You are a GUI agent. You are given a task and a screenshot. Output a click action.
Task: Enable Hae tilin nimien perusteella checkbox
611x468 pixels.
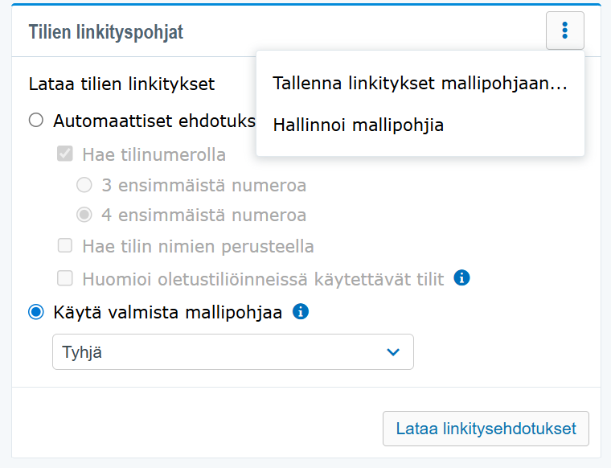[65, 246]
